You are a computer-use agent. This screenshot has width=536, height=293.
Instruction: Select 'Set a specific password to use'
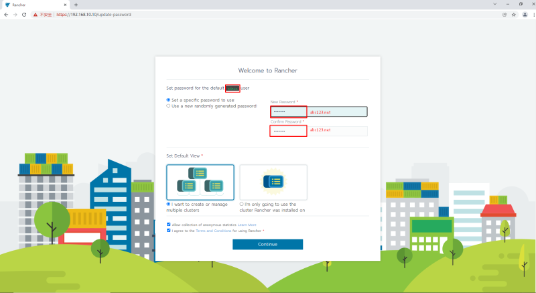pyautogui.click(x=168, y=100)
